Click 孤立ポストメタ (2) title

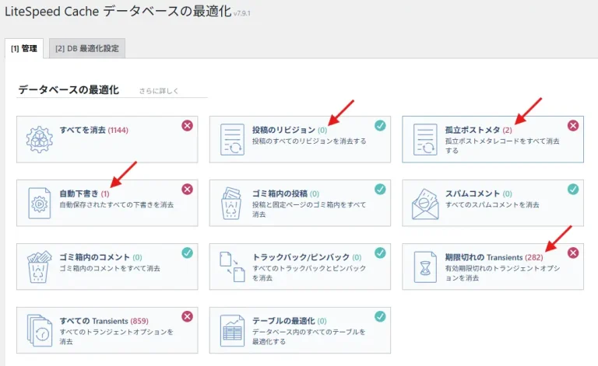point(479,130)
